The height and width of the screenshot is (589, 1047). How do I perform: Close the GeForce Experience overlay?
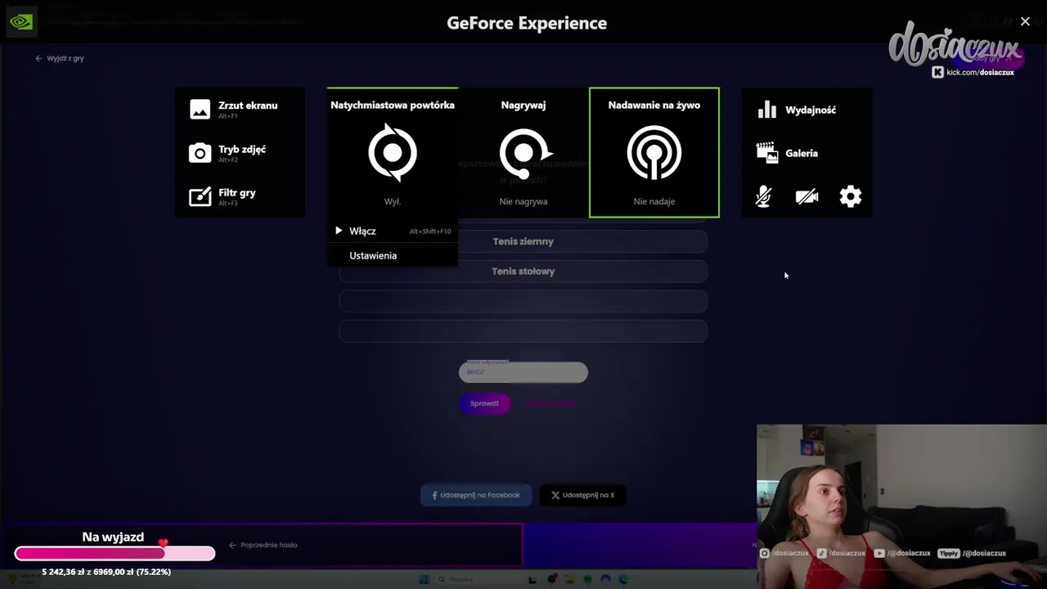tap(1025, 21)
